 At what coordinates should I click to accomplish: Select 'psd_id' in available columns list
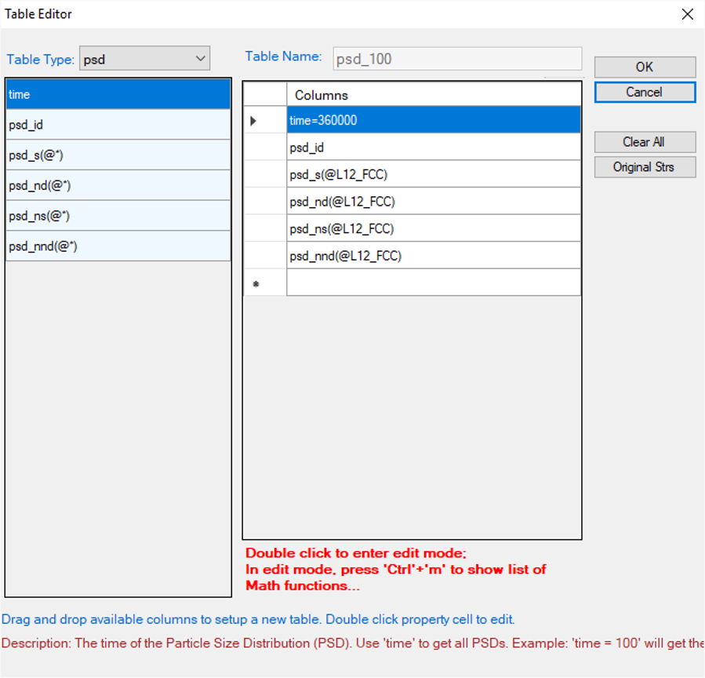118,125
